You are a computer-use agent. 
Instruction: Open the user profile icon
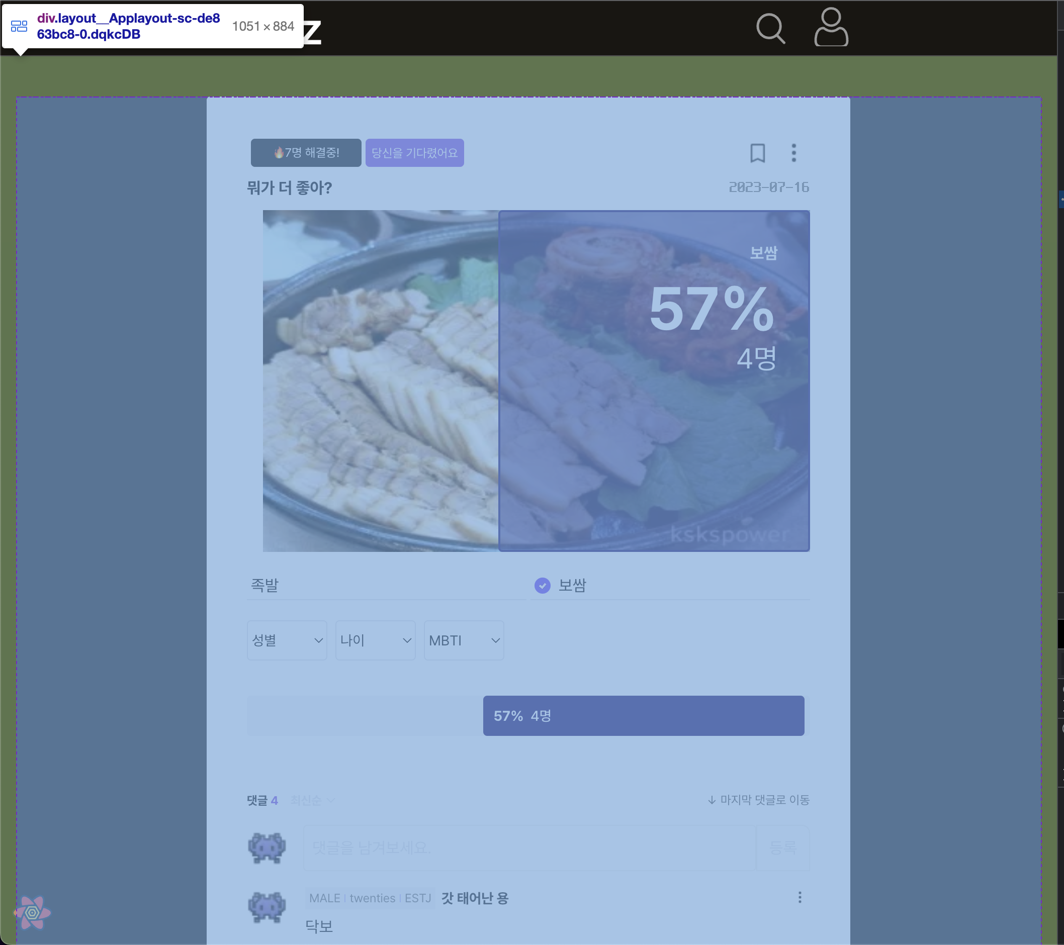[x=831, y=27]
